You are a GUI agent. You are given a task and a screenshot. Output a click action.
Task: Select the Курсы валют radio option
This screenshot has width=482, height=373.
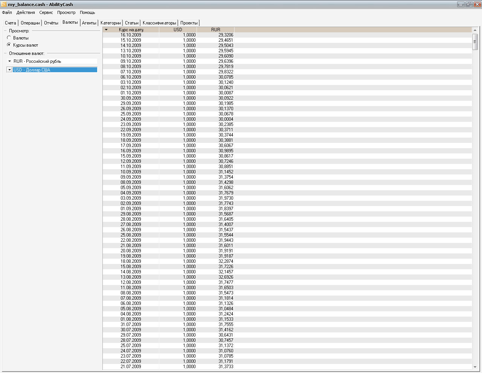pyautogui.click(x=9, y=45)
